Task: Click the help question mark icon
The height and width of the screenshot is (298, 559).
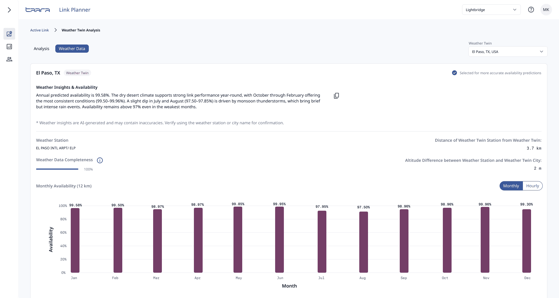Action: point(531,10)
